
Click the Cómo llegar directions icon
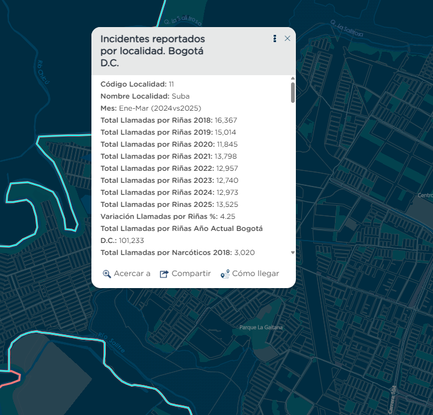[225, 274]
